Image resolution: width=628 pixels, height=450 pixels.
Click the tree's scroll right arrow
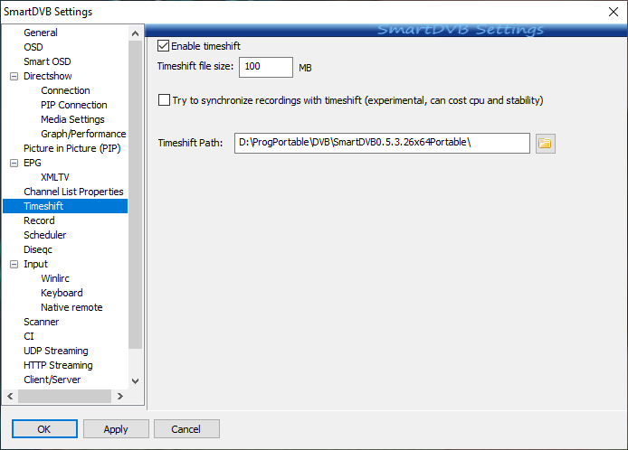(119, 396)
